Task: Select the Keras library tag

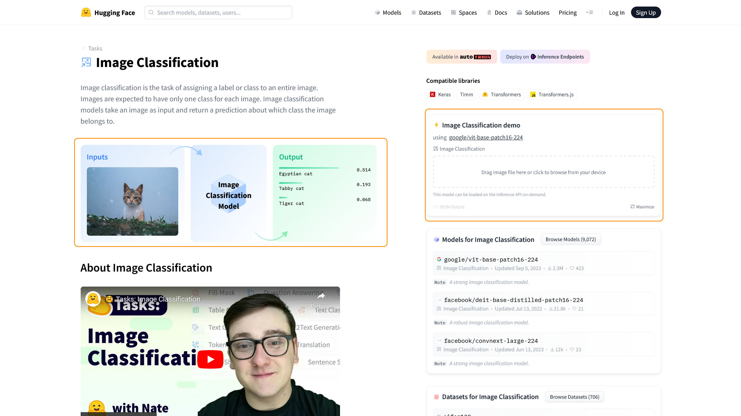Action: pyautogui.click(x=440, y=95)
